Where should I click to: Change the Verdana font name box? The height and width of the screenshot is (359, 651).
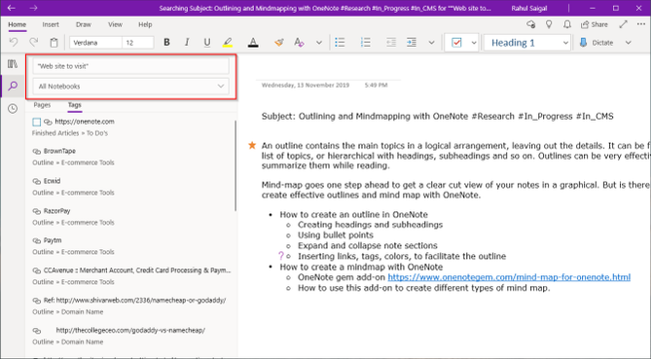[96, 43]
